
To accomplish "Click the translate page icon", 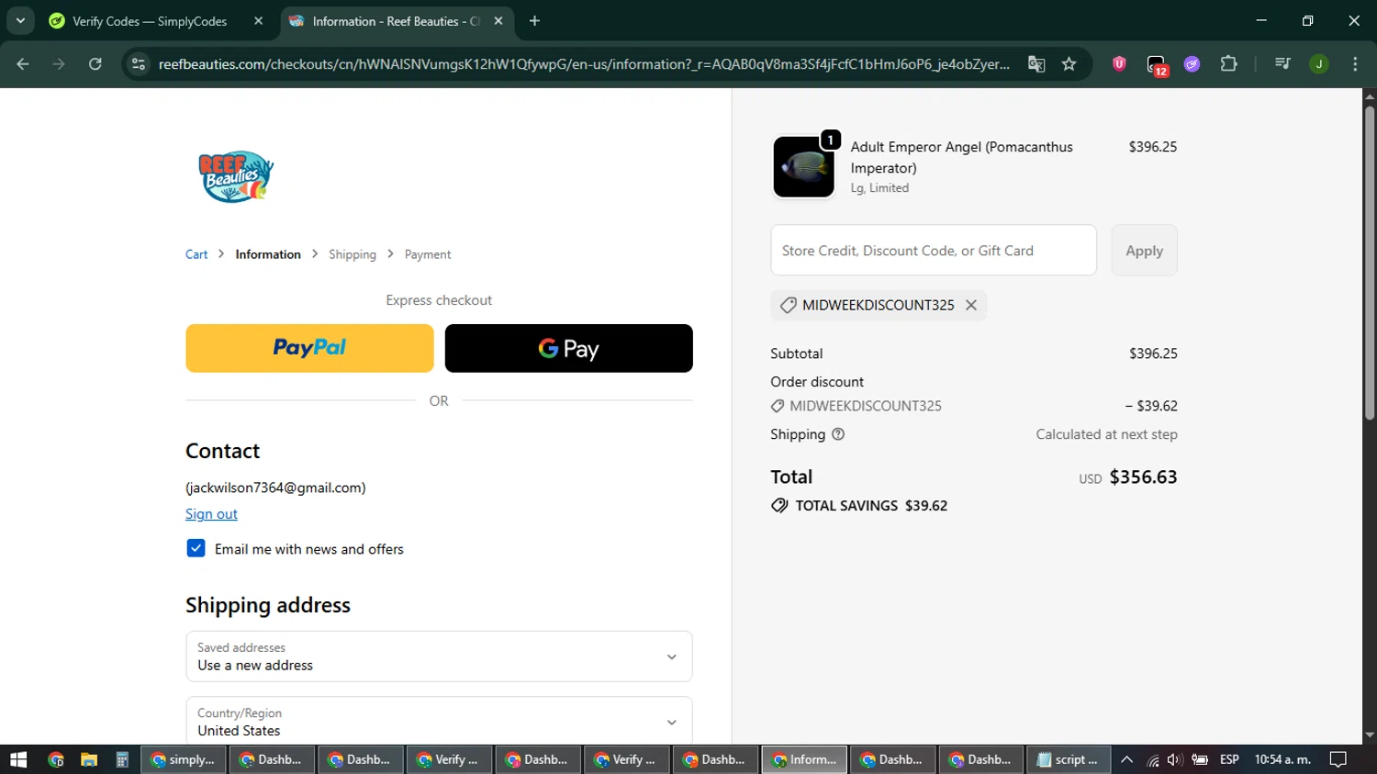I will [x=1036, y=64].
